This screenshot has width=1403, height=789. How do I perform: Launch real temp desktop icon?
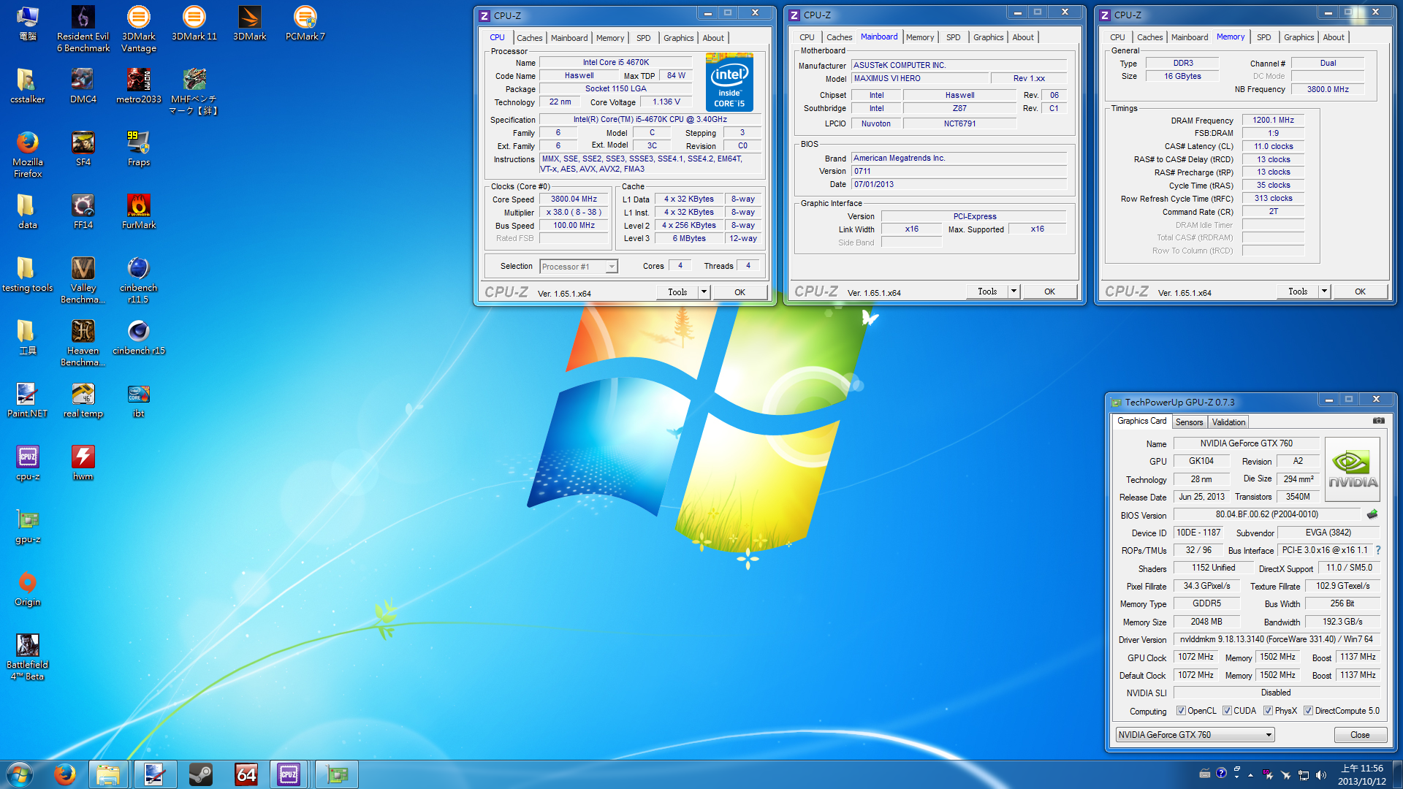83,400
